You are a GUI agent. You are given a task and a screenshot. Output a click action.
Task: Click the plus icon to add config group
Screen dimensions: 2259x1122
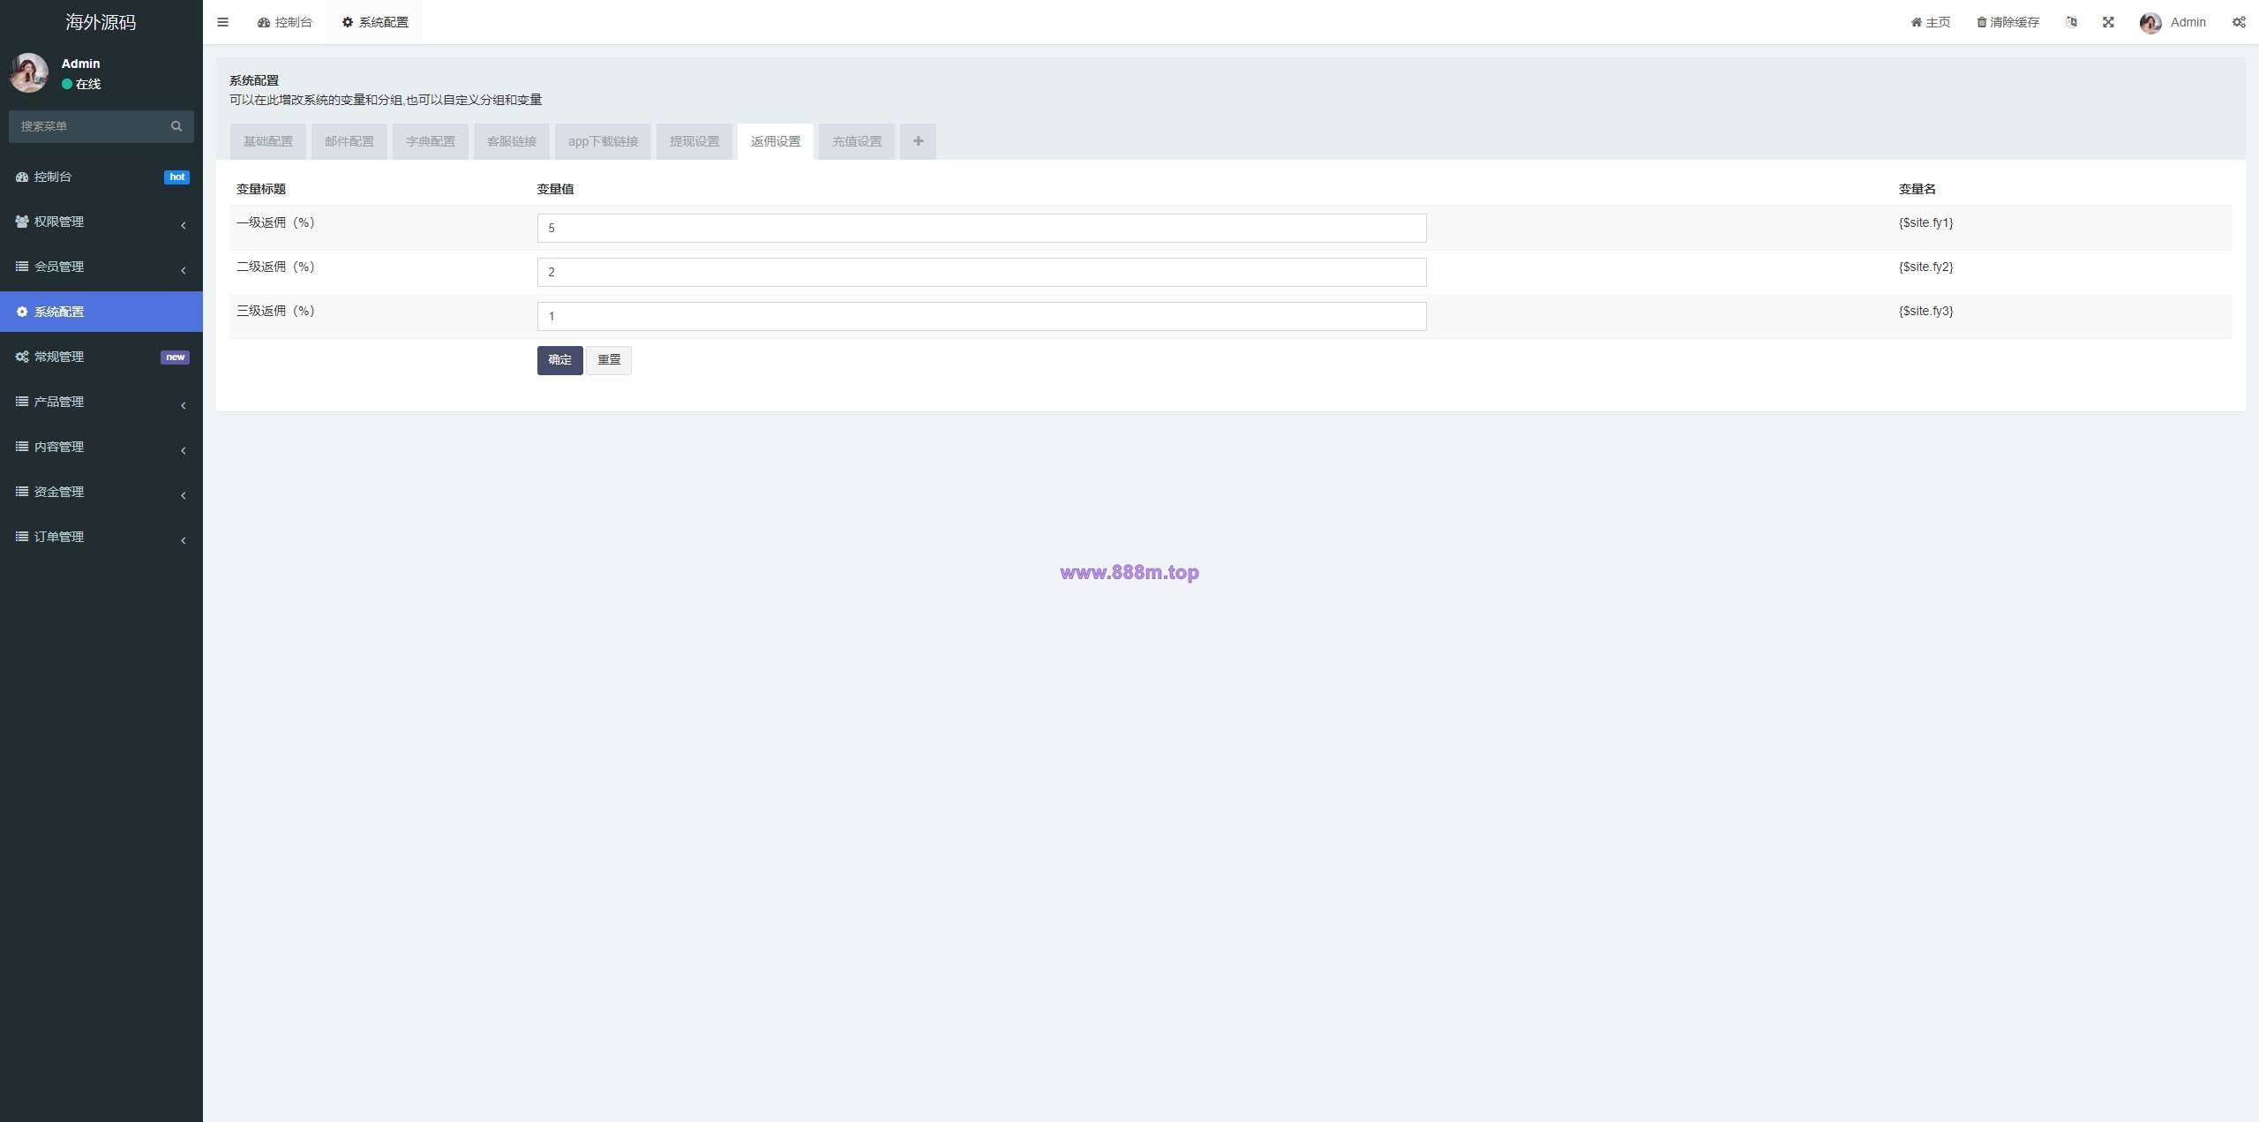pos(918,141)
